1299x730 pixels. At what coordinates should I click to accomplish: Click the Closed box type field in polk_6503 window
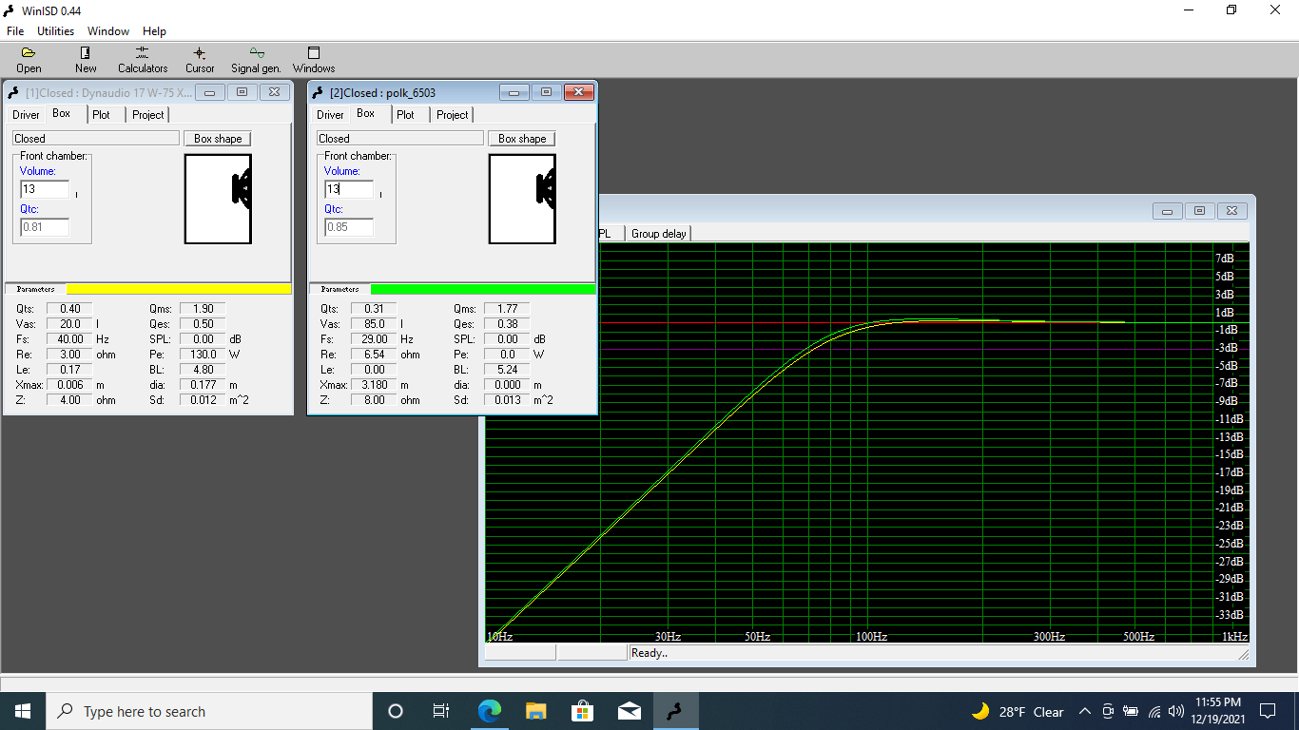click(400, 139)
